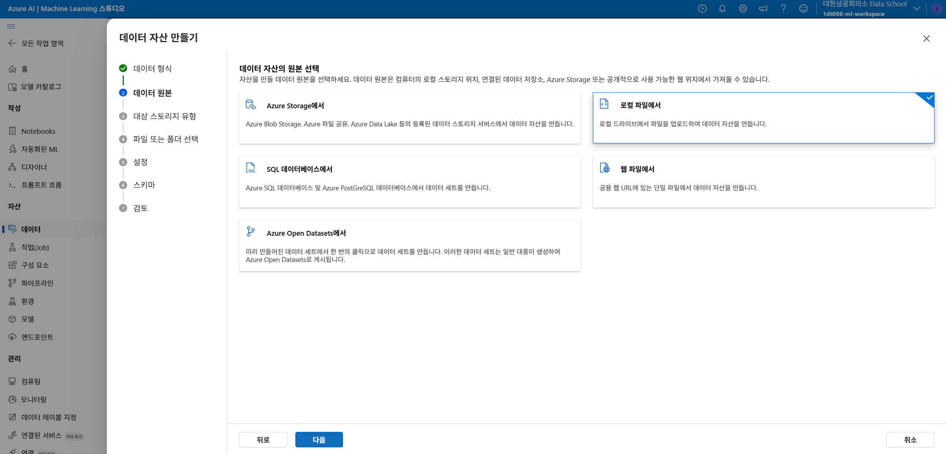Open the 엔드포인트 icon
Viewport: 946px width, 454px height.
(x=12, y=337)
